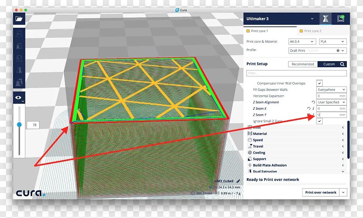Image resolution: width=363 pixels, height=218 pixels.
Task: Click the layer number field showing 78
Action: coord(33,125)
